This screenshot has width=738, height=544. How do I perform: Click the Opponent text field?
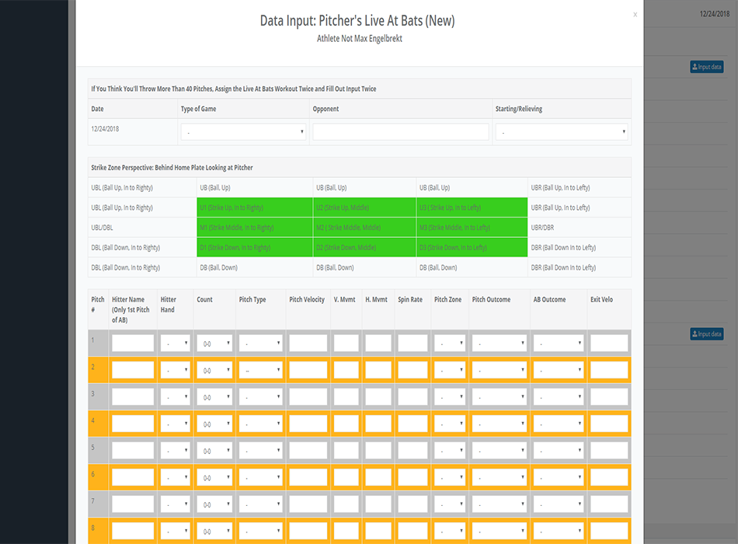tap(401, 132)
